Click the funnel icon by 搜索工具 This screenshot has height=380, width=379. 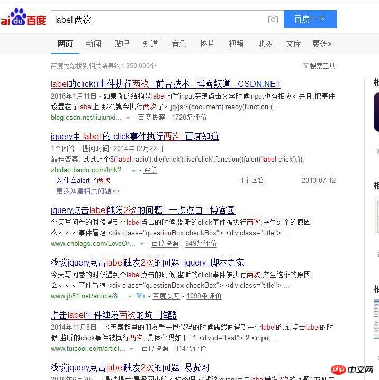coord(306,66)
